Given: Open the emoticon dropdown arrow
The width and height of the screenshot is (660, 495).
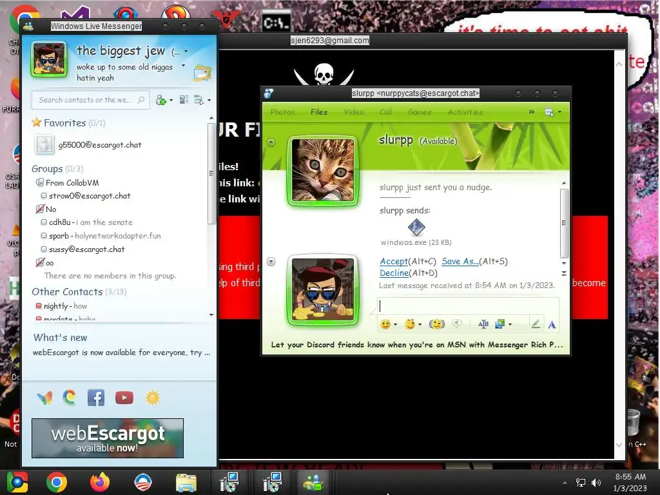Looking at the screenshot, I should (395, 325).
